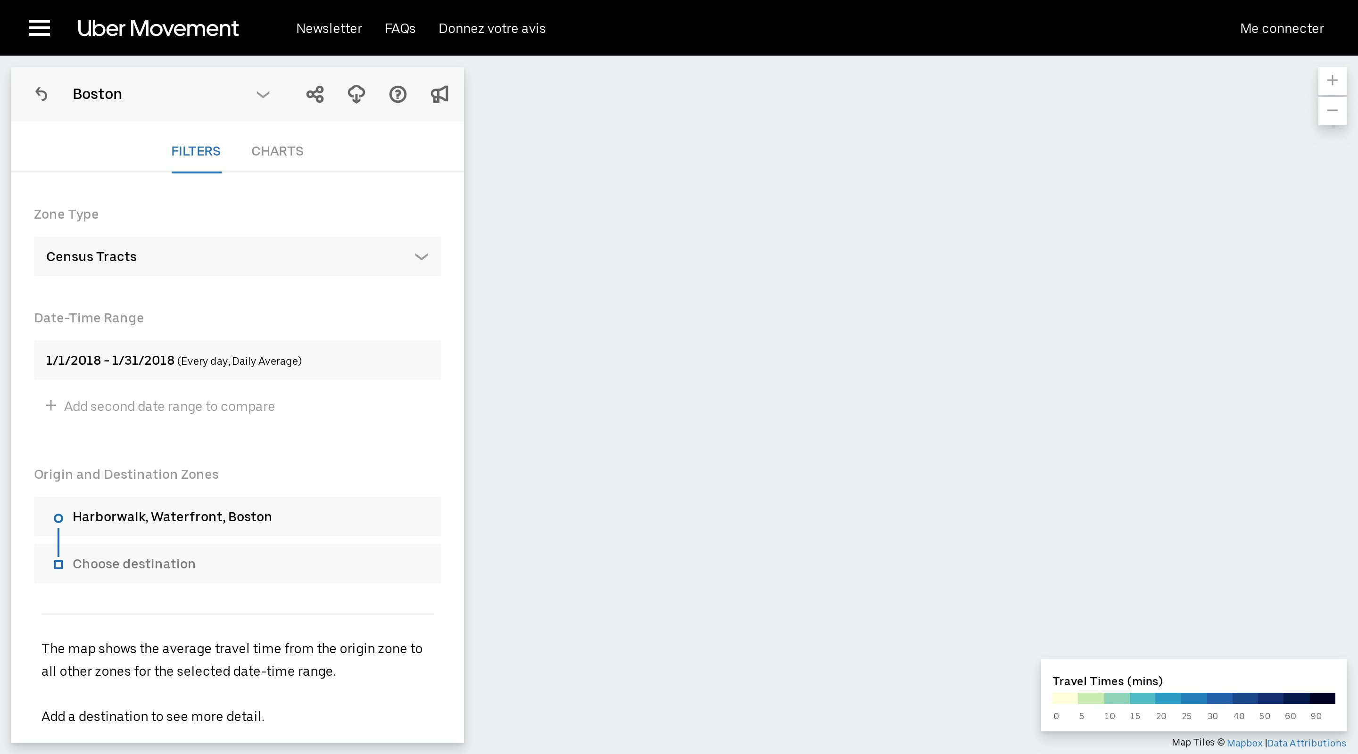Open the Census Tracts zone type dropdown
Image resolution: width=1358 pixels, height=754 pixels.
point(237,257)
